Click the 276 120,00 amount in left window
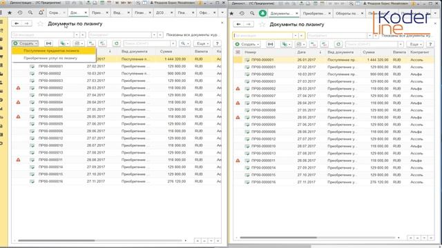The image size is (442, 248). [x=177, y=181]
